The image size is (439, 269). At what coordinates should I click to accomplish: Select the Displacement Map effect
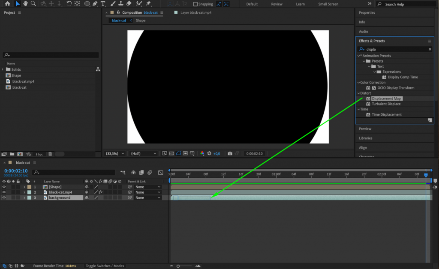[x=386, y=98]
